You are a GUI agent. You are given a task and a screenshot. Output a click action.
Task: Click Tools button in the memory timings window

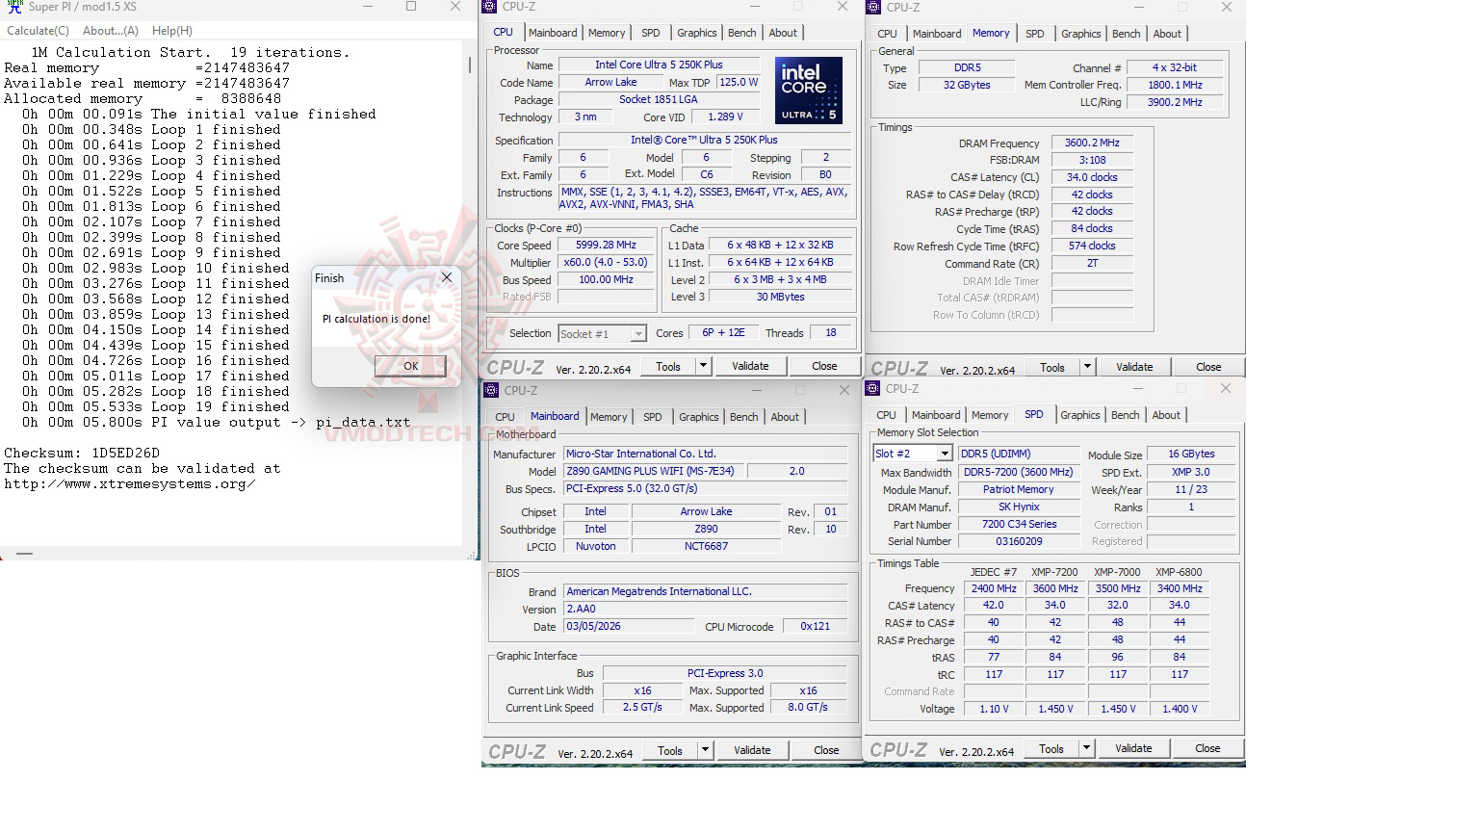pos(1052,367)
